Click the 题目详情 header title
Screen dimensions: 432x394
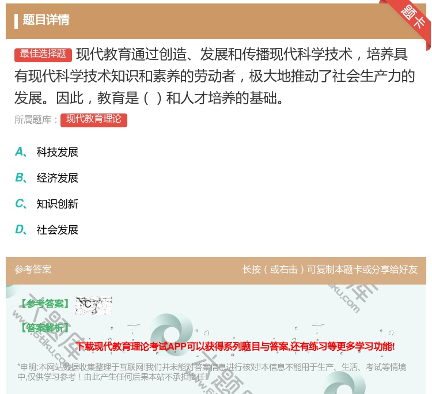tap(46, 20)
